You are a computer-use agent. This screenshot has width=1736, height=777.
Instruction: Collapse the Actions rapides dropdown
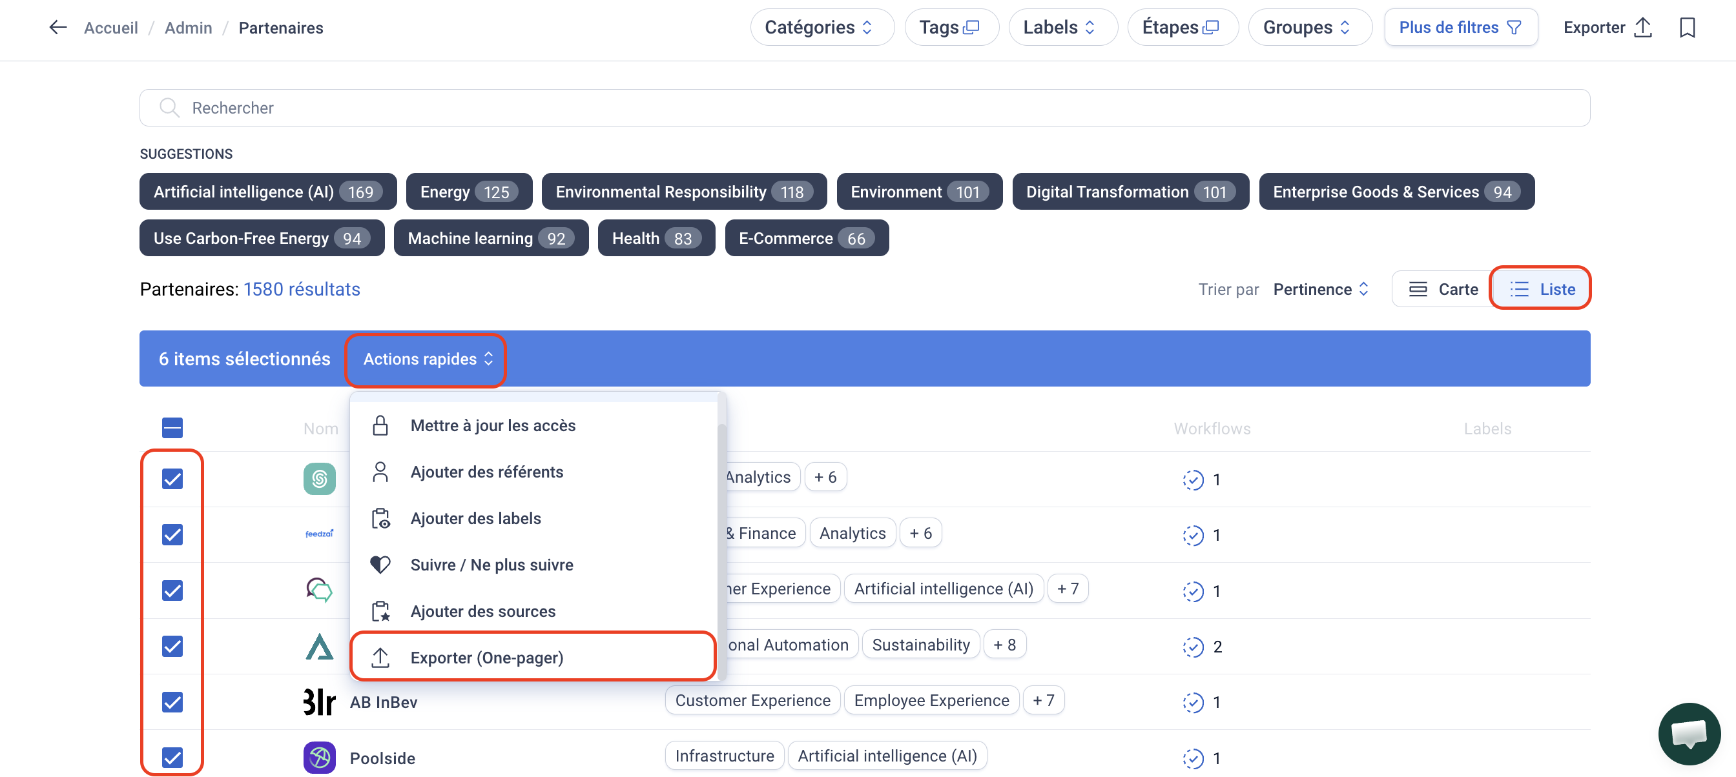pos(428,359)
